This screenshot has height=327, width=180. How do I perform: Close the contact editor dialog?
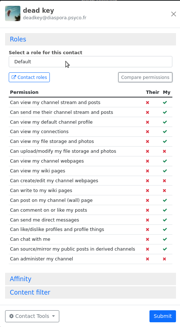click(x=173, y=14)
